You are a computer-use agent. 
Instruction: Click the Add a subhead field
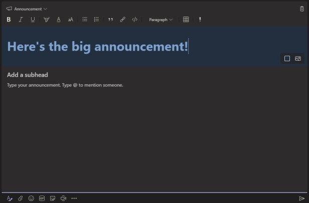pyautogui.click(x=28, y=75)
